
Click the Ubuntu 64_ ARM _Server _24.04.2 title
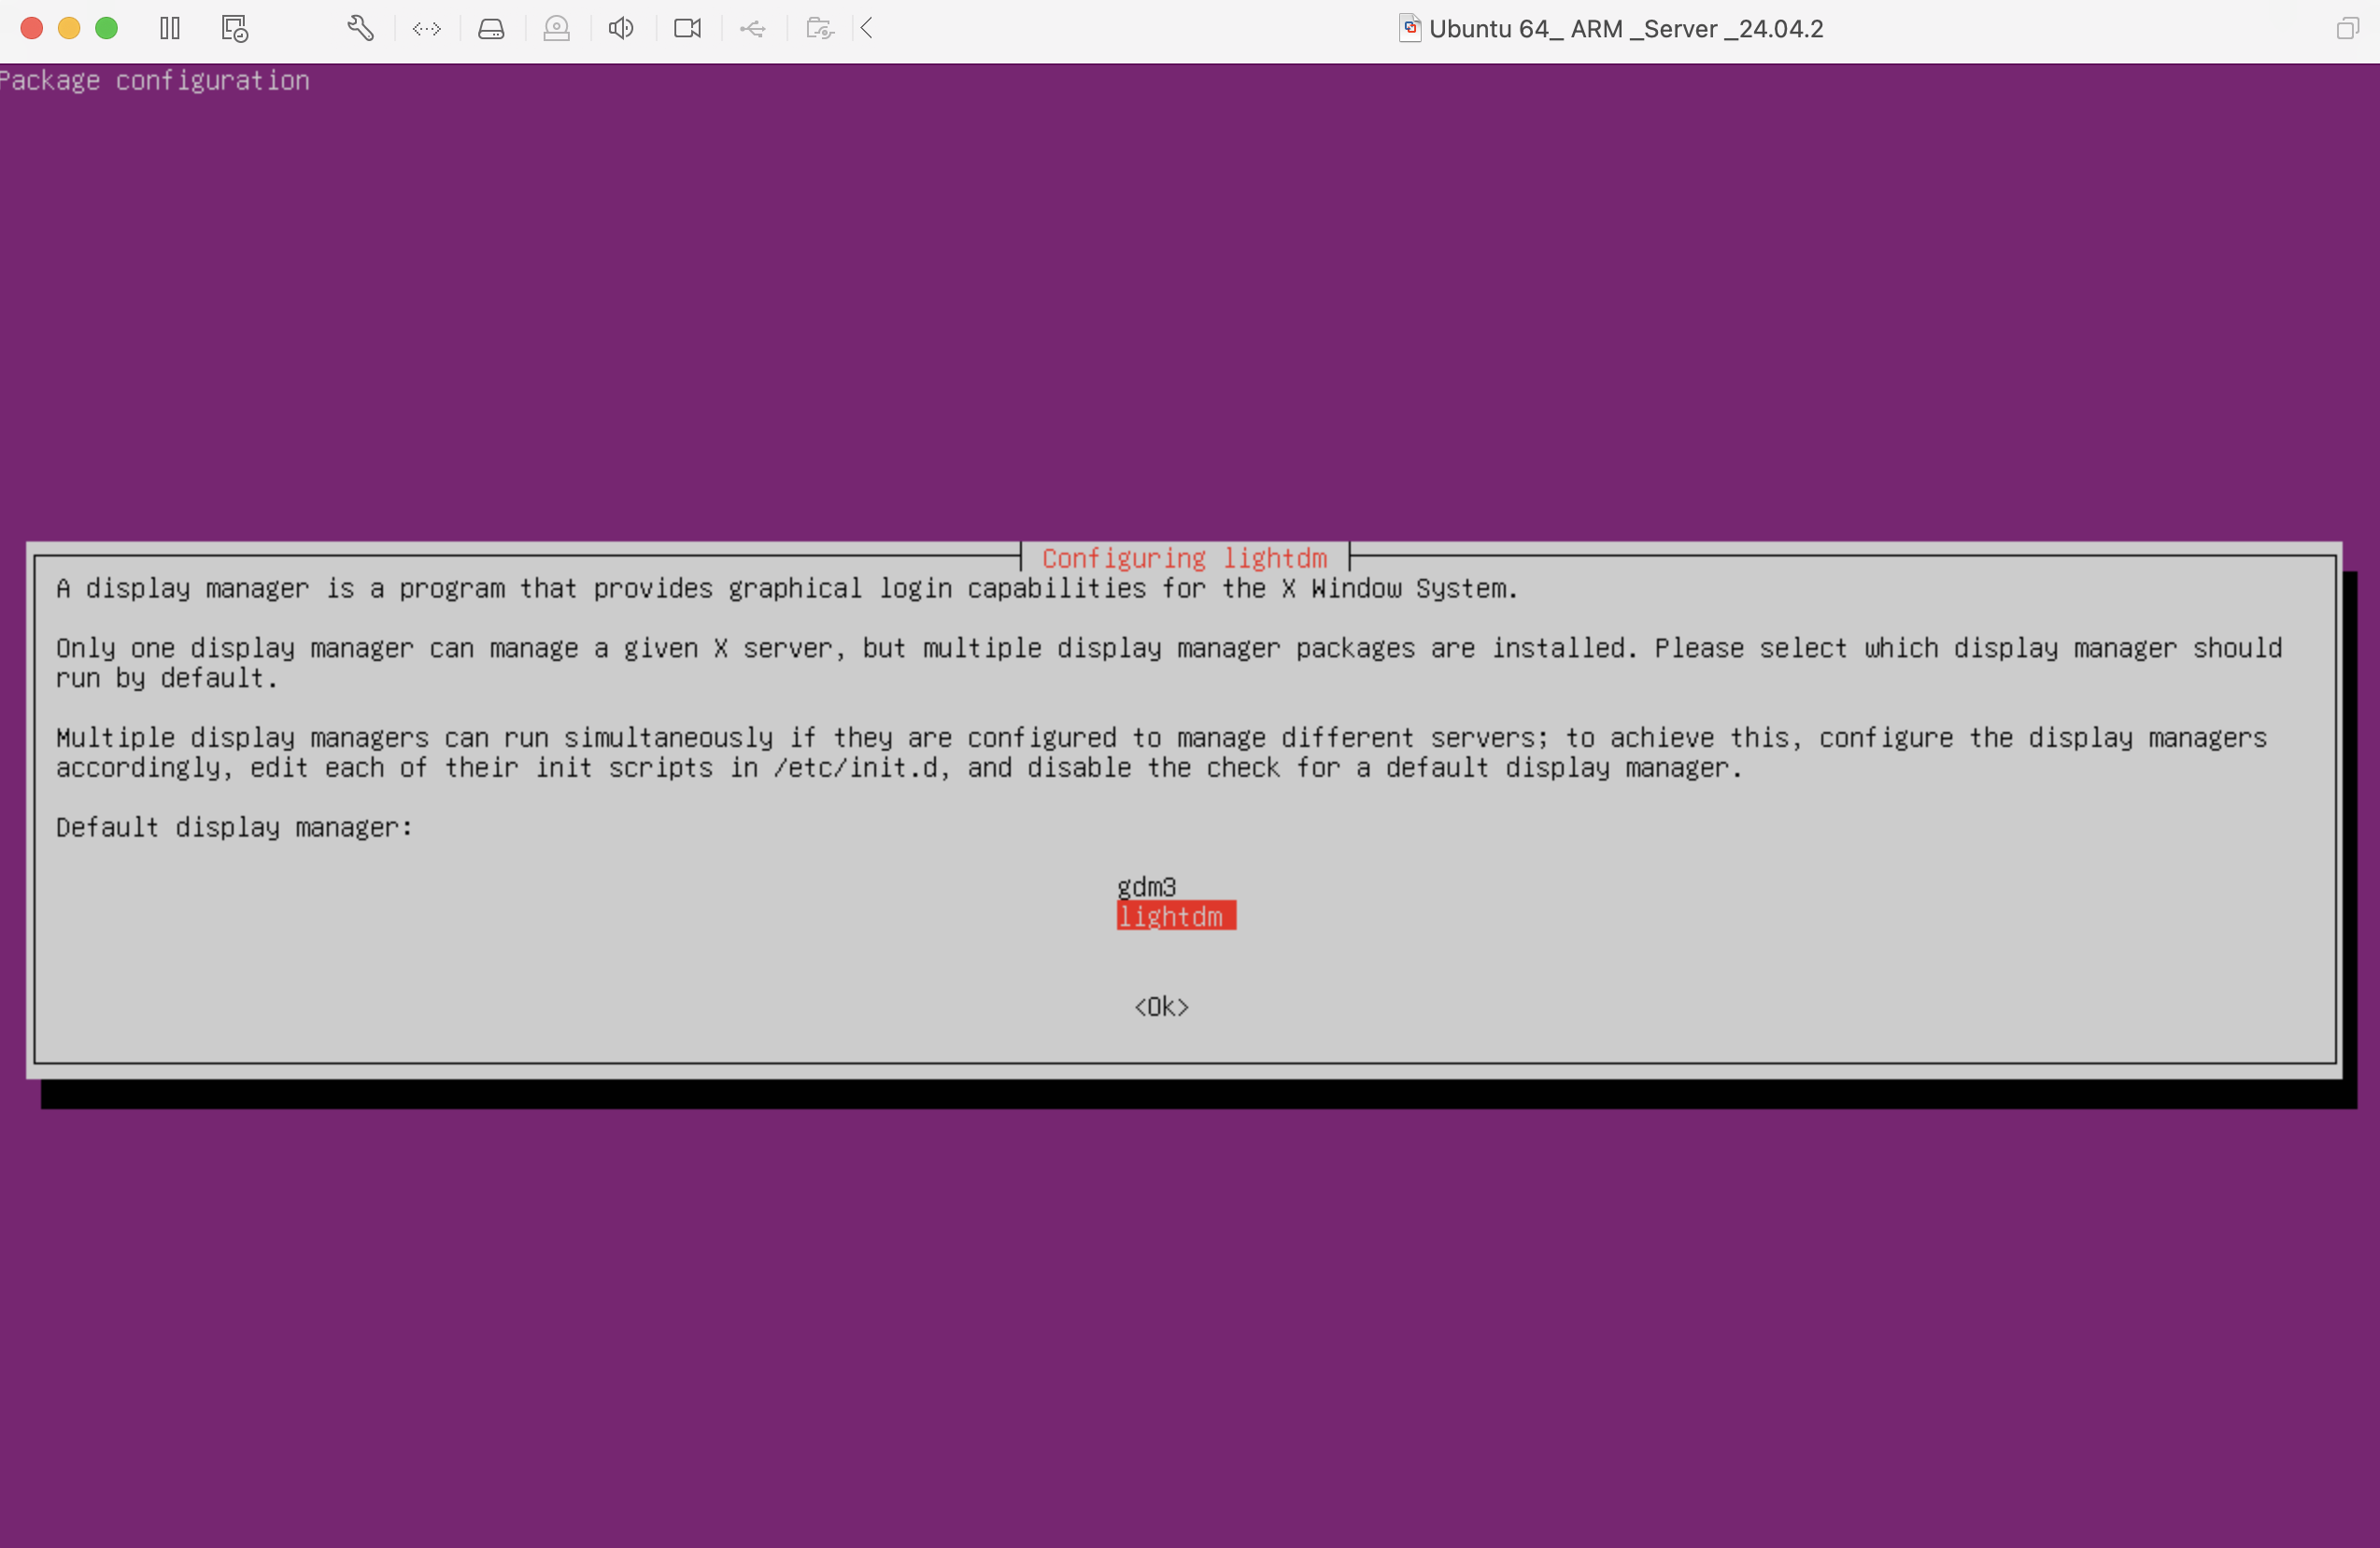coord(1626,29)
